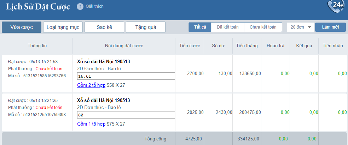Screen dimensions: 348x145
Task: Click the Giải thích exclamation info icon
Action: pos(80,6)
